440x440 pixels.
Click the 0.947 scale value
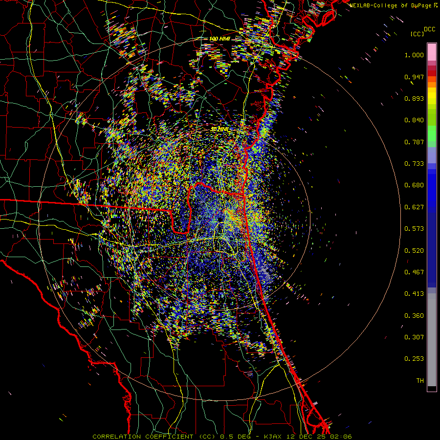[414, 77]
